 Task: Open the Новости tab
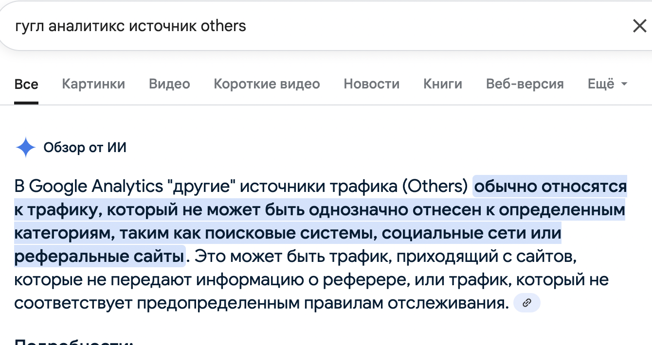point(371,84)
